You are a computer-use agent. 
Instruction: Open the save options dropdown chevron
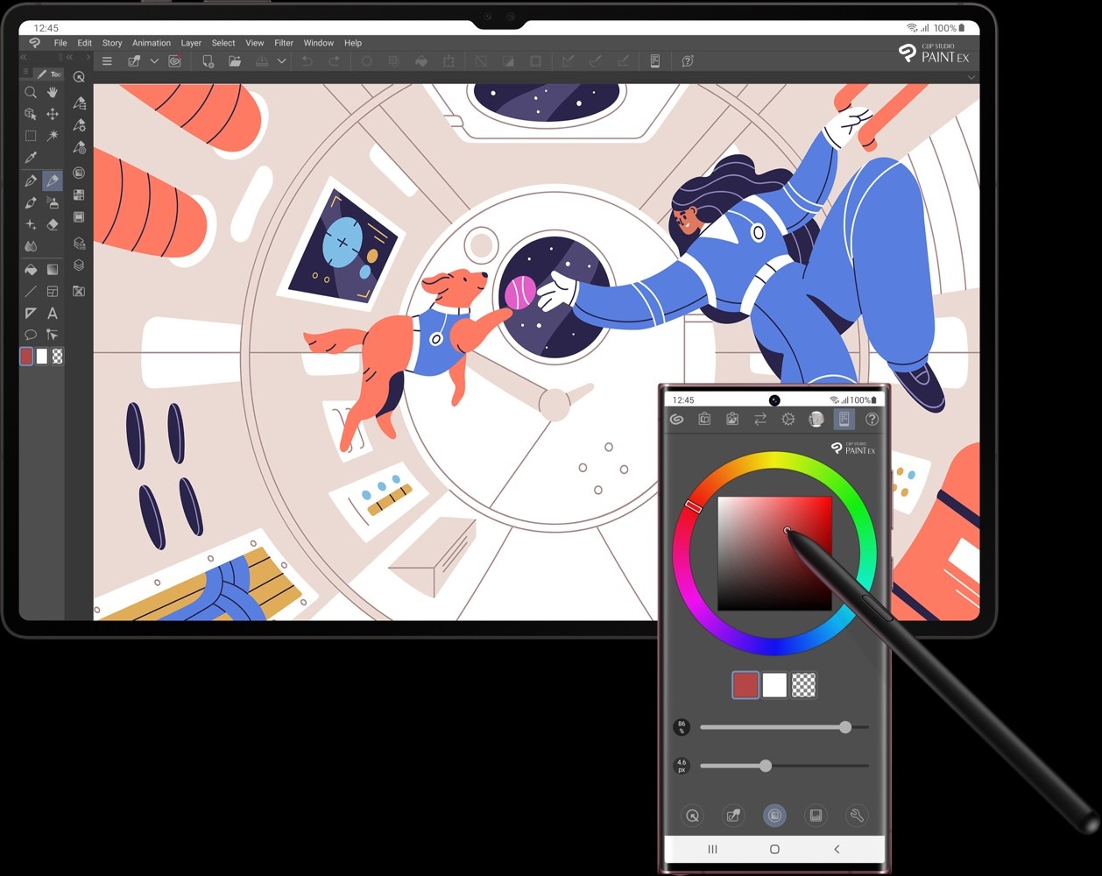tap(280, 61)
